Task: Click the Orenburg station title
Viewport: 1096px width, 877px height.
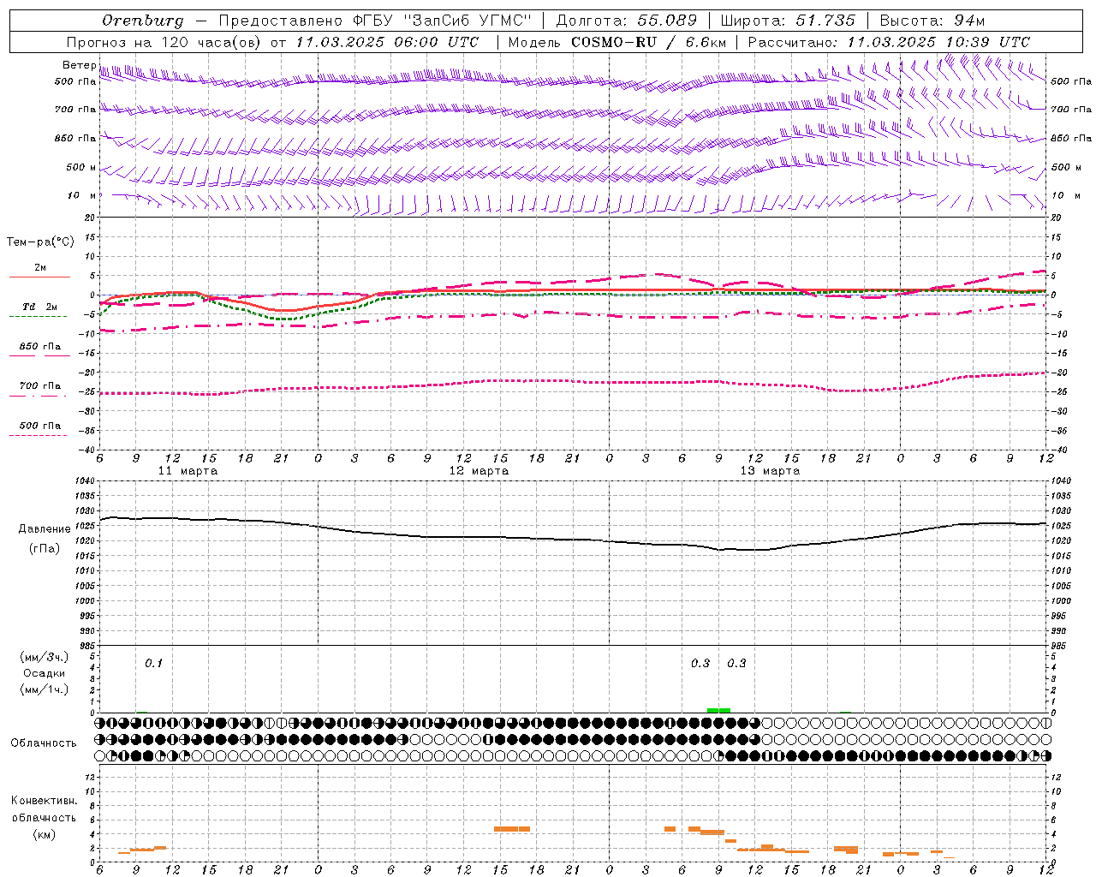Action: coord(142,21)
